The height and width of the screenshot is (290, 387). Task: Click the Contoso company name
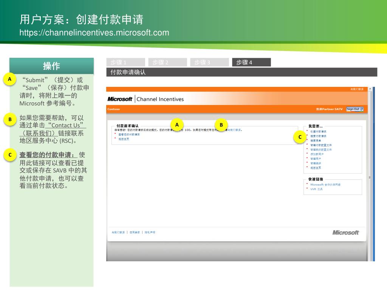[x=113, y=109]
